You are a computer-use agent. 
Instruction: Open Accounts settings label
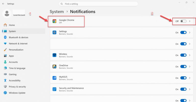(13, 62)
